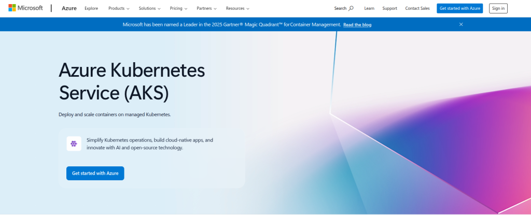The height and width of the screenshot is (215, 531).
Task: Click 'Deploy and scale containers' subtitle text
Action: click(115, 114)
